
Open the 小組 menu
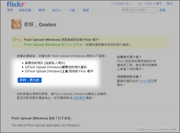(72, 10)
